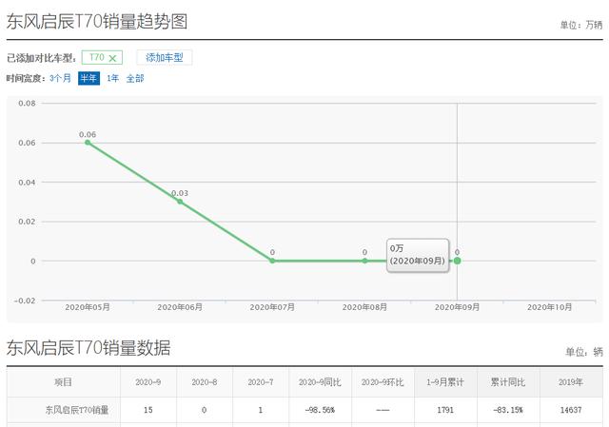Click the cell value -98.56%
The width and height of the screenshot is (609, 427).
tap(320, 410)
